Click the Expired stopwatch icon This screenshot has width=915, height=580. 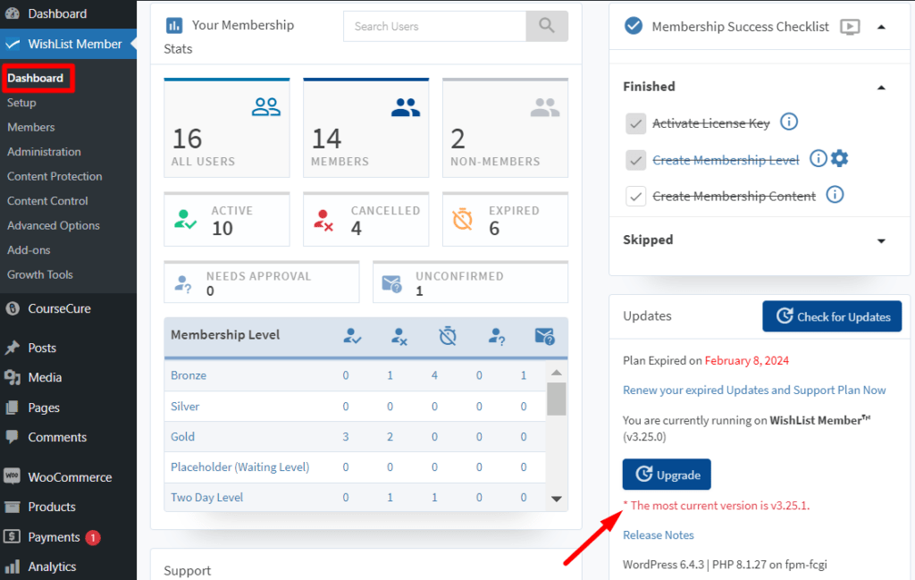click(463, 219)
